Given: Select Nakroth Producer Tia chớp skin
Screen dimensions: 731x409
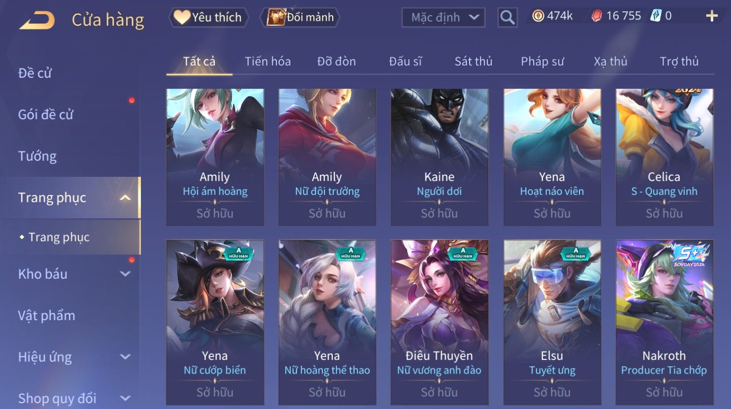Looking at the screenshot, I should point(664,322).
